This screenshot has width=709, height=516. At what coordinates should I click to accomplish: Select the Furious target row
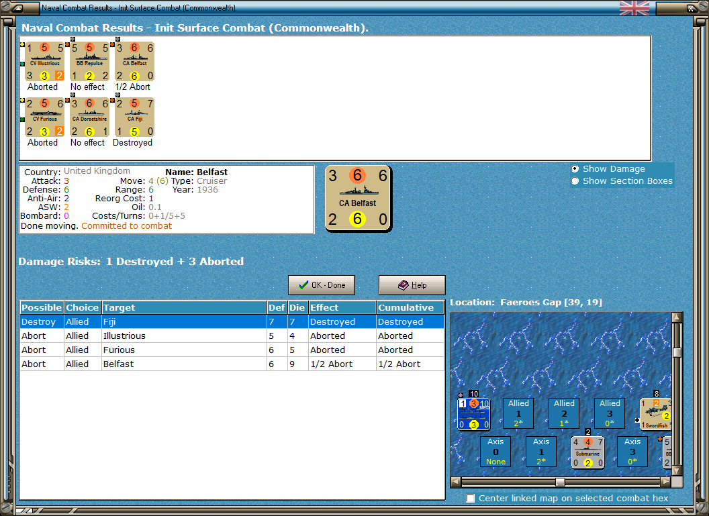(x=232, y=350)
